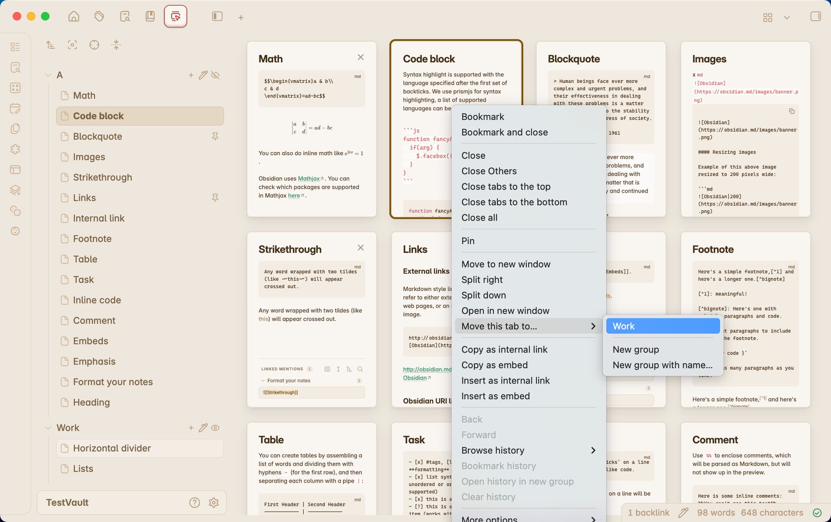Select Split right in context menu
The image size is (831, 522).
point(482,280)
